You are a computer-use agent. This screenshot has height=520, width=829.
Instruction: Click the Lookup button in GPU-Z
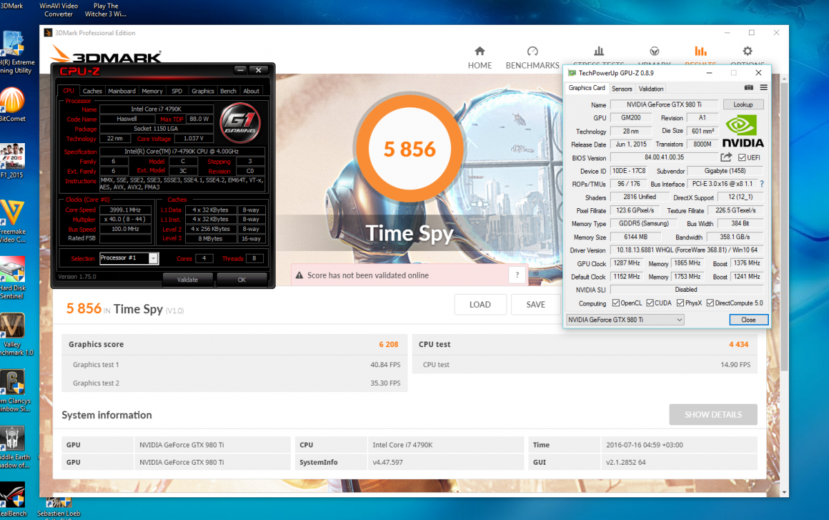(743, 104)
